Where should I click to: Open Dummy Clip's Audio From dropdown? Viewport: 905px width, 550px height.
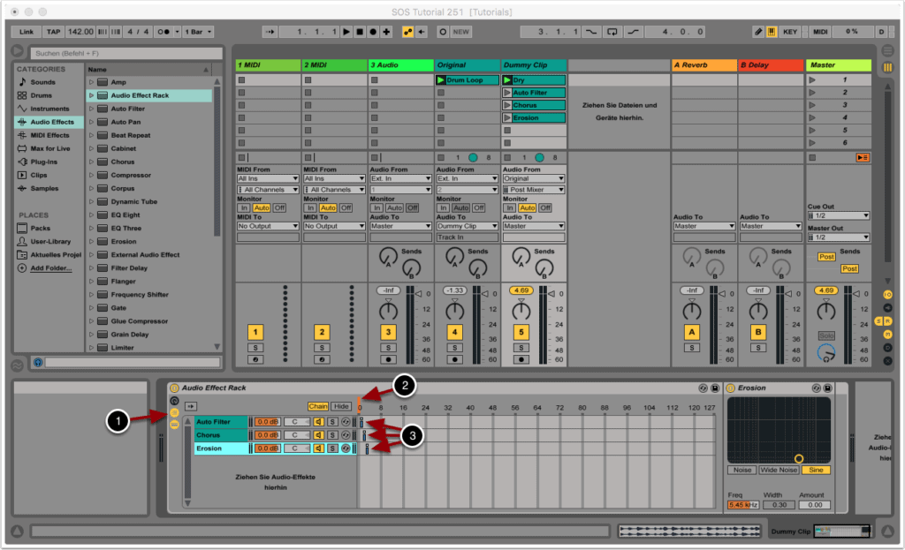click(534, 178)
